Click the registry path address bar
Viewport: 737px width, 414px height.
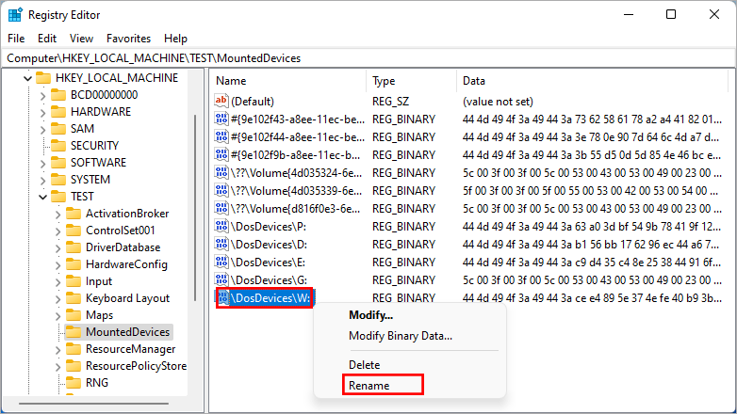point(368,58)
